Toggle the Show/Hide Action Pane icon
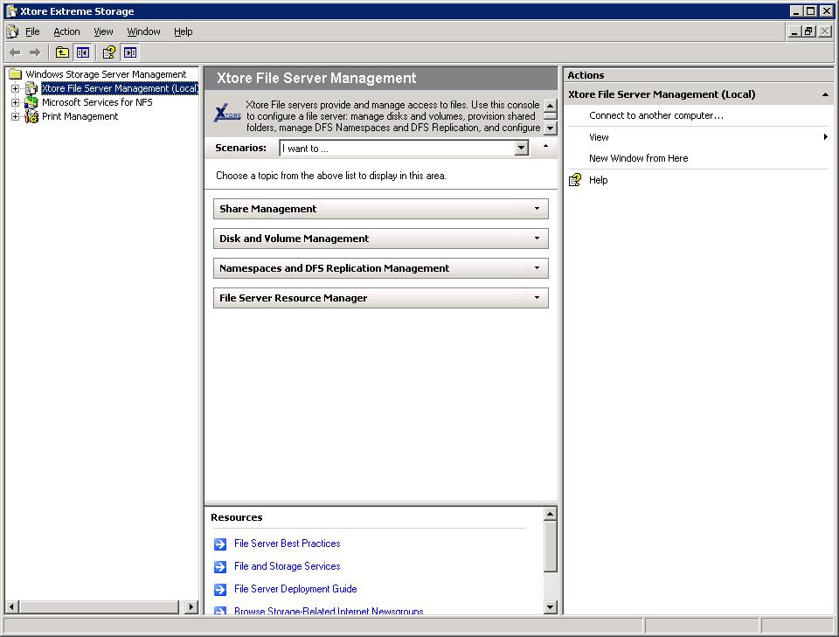This screenshot has height=637, width=839. [130, 52]
